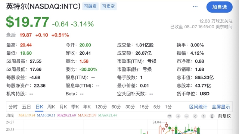This screenshot has height=134, width=239.
Task: Open 全屏显示 fullscreen link
Action: (221, 107)
